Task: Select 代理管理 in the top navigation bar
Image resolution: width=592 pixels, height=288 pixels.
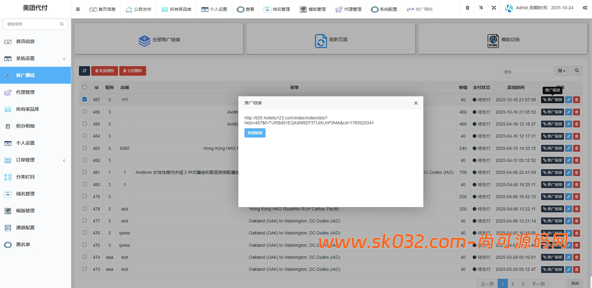Action: click(348, 9)
